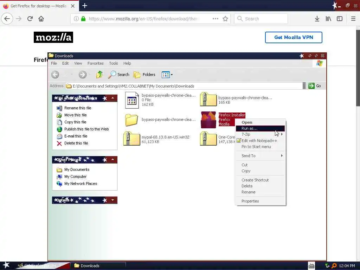
Task: Select the bypass-paywalls-chrome-clean folder
Action: tap(131, 120)
